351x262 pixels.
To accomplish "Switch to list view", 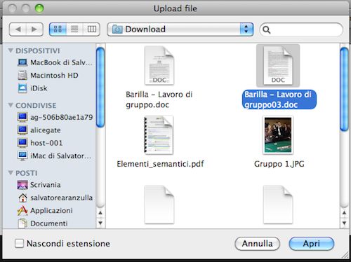I will [x=74, y=29].
